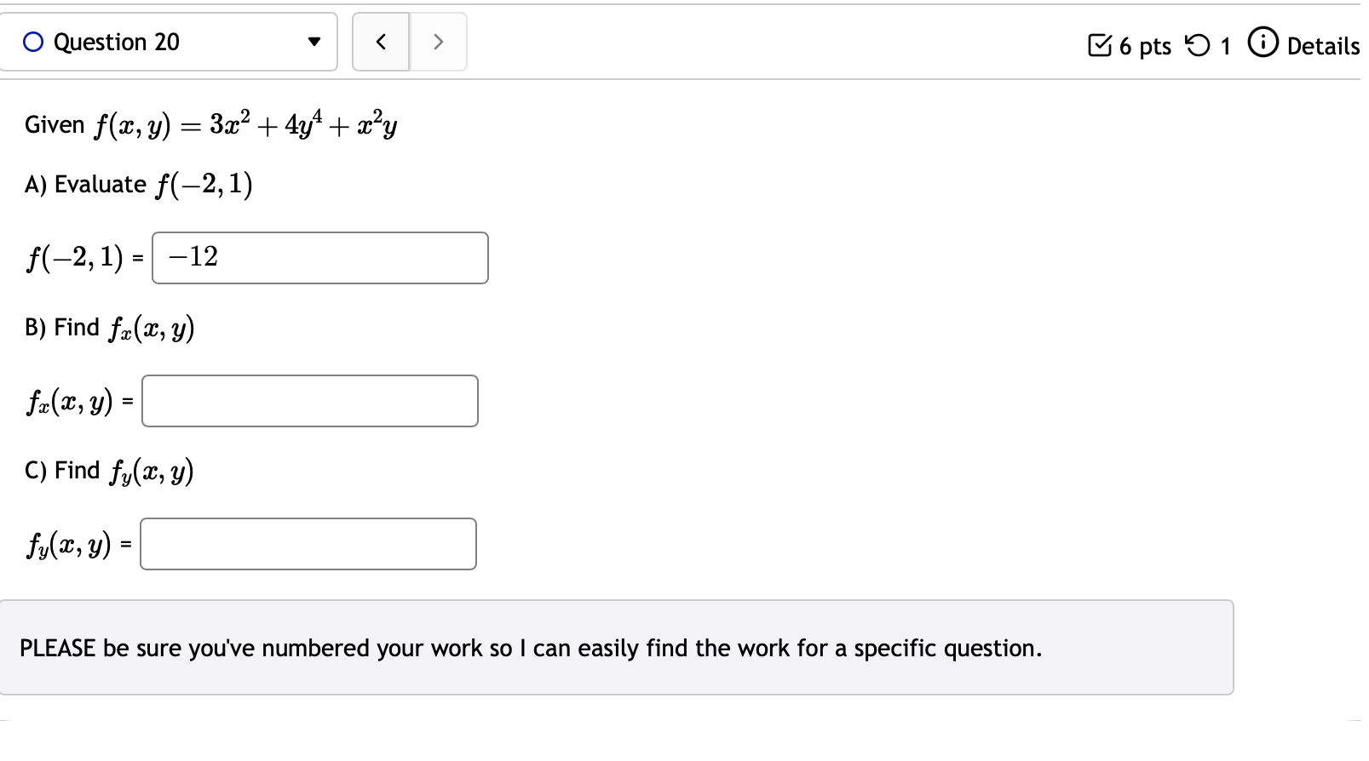Click the black triangle to expand question list
Screen dimensions: 1369x761
point(315,41)
